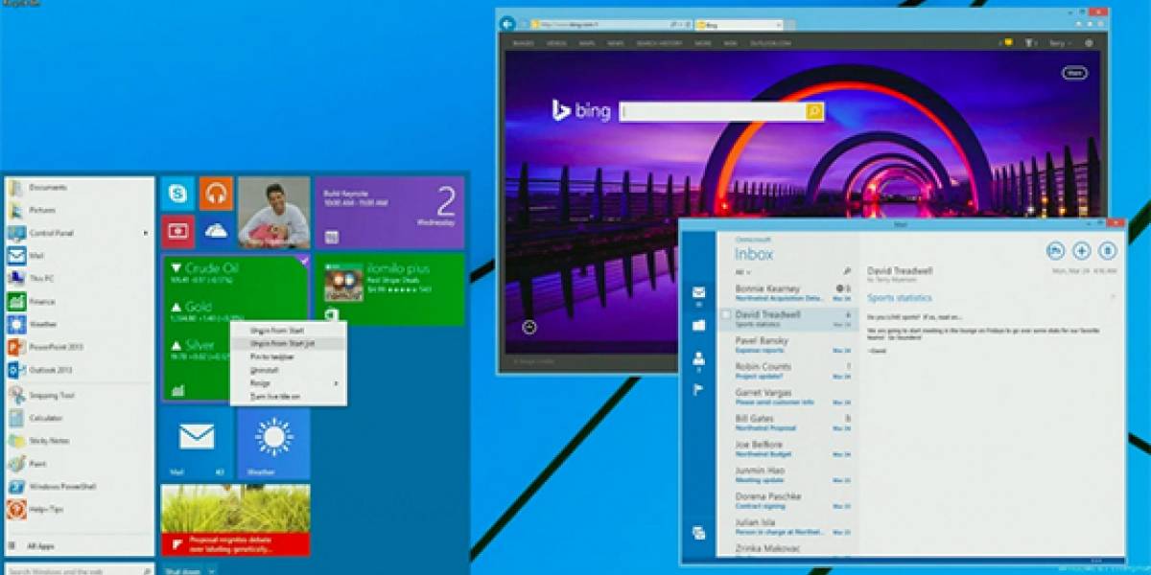Expand the arrow next to Shut down

point(212,569)
